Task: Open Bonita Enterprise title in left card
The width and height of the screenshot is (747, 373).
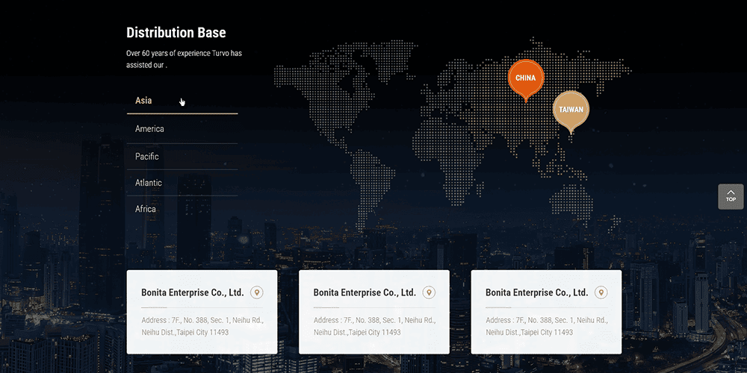Action: [193, 292]
